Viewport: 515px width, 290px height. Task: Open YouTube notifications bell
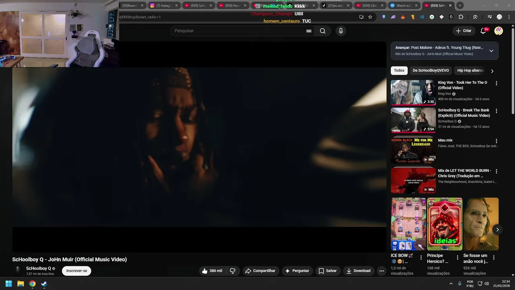[484, 31]
